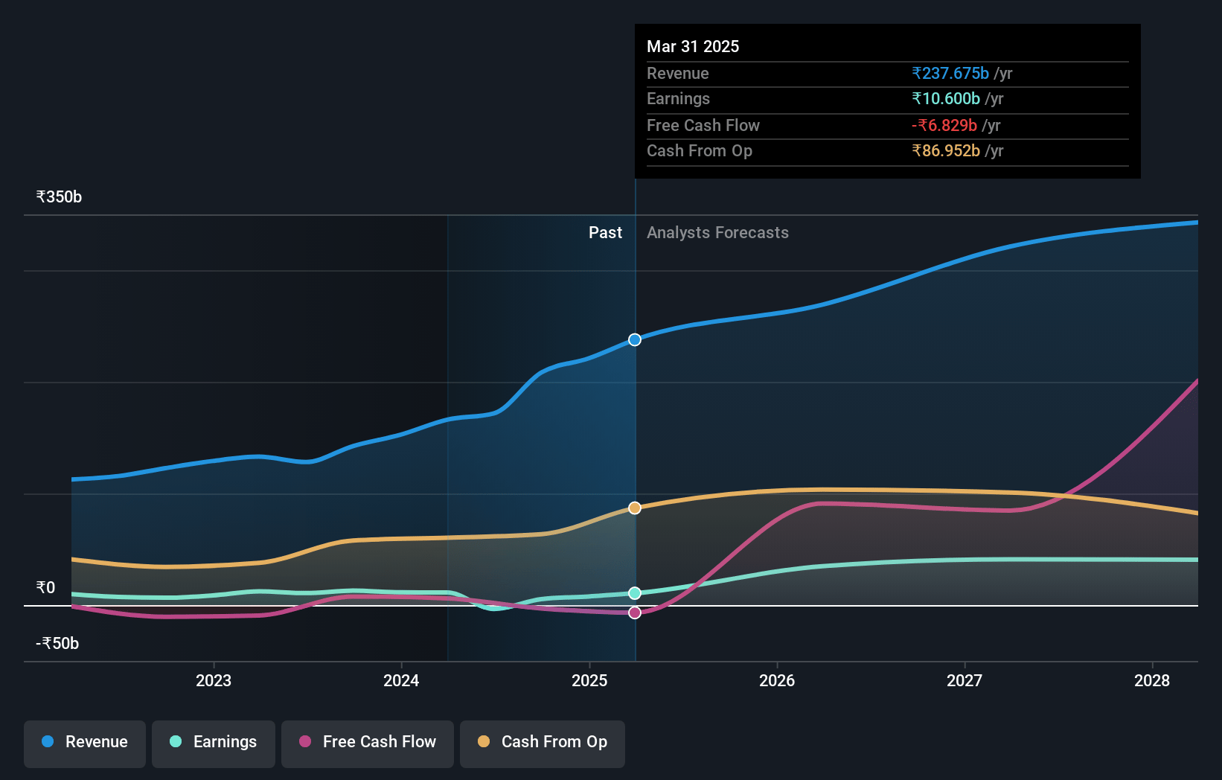Click the 2026 x-axis label
The width and height of the screenshot is (1222, 780).
pyautogui.click(x=777, y=680)
